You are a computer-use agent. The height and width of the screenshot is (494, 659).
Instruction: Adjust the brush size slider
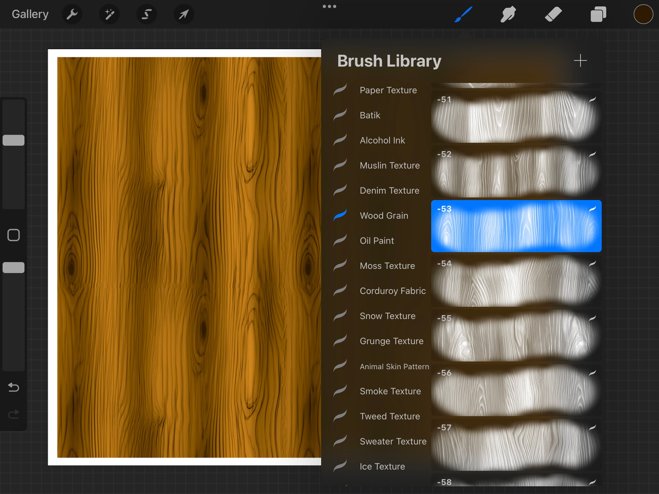click(14, 140)
